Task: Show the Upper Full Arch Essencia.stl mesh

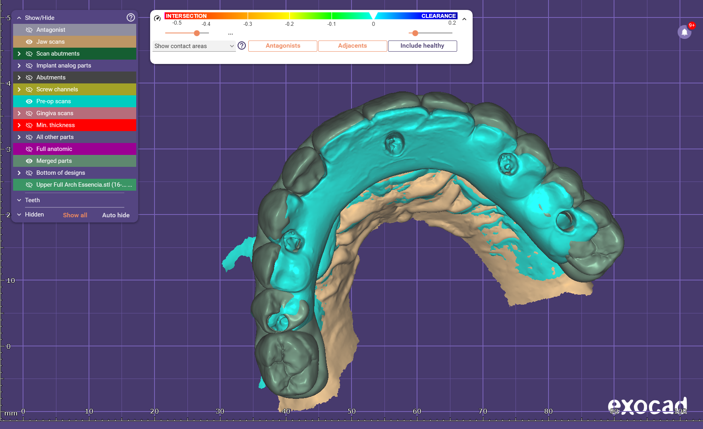Action: [x=29, y=185]
